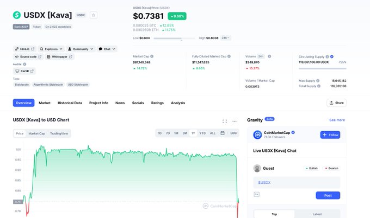Click the circulating supply progress bar

tap(322, 69)
